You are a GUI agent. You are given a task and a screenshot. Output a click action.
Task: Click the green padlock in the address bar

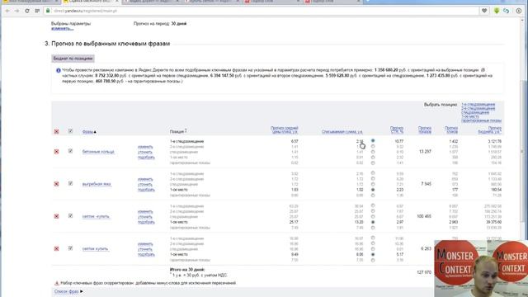48,11
